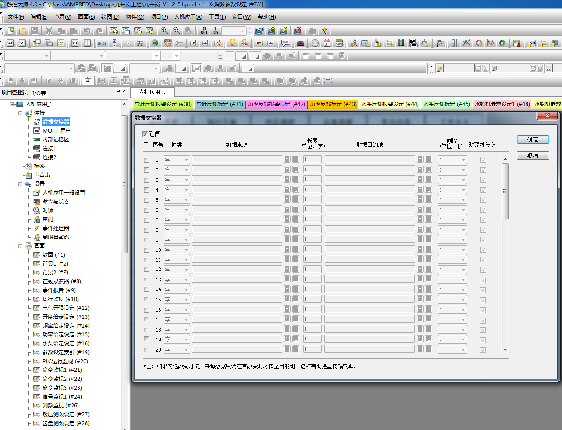Open the 文件(F) menu
562x430 pixels.
click(16, 17)
